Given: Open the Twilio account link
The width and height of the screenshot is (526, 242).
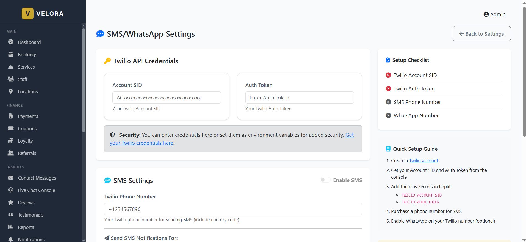Looking at the screenshot, I should (x=423, y=161).
